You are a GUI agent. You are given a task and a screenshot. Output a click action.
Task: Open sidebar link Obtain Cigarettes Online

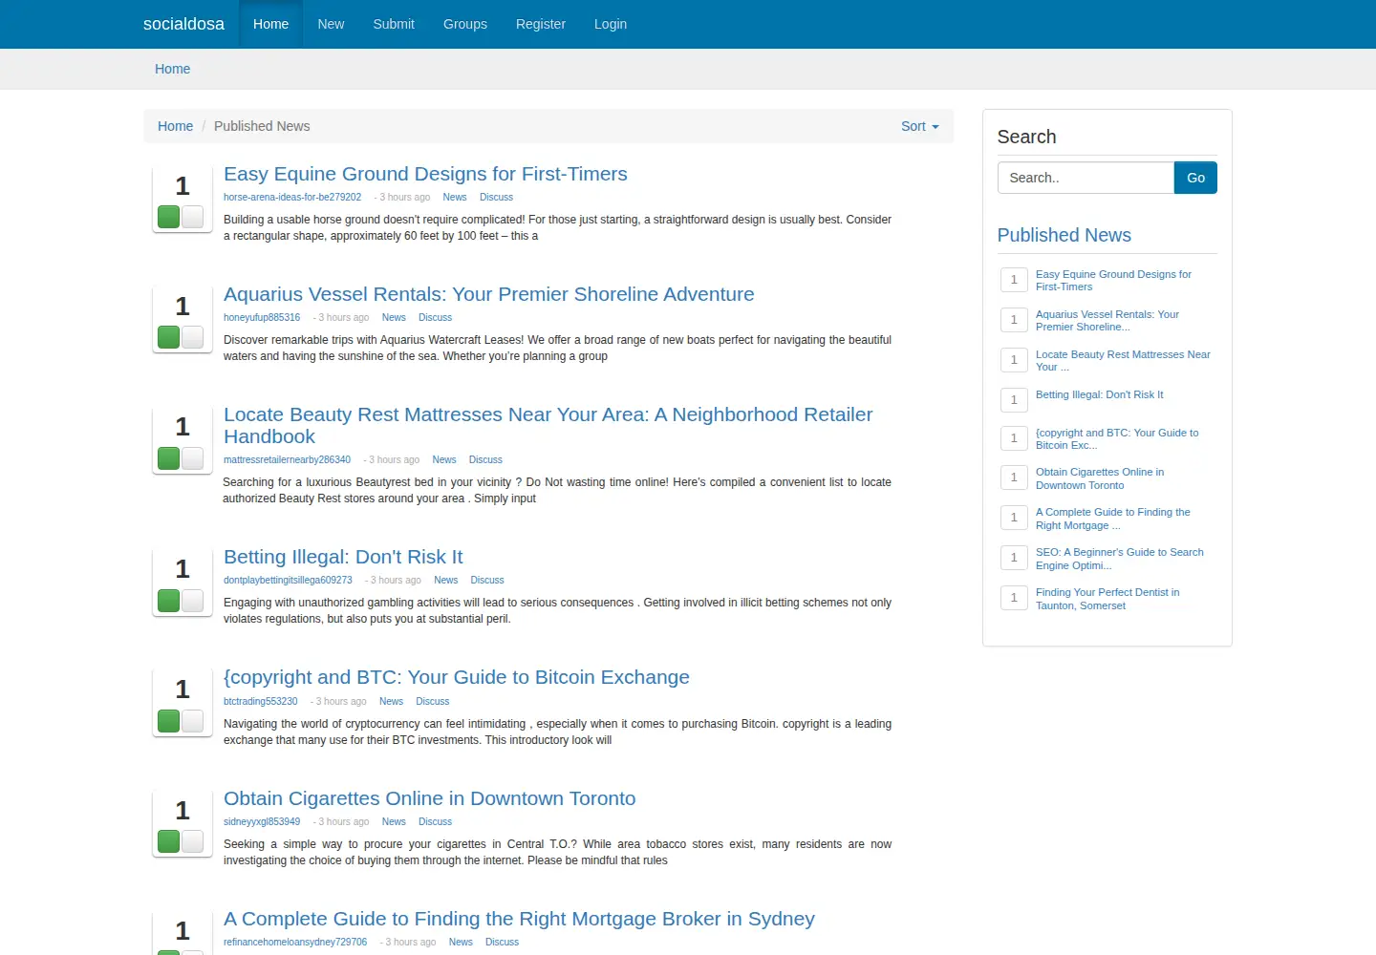(x=1100, y=478)
